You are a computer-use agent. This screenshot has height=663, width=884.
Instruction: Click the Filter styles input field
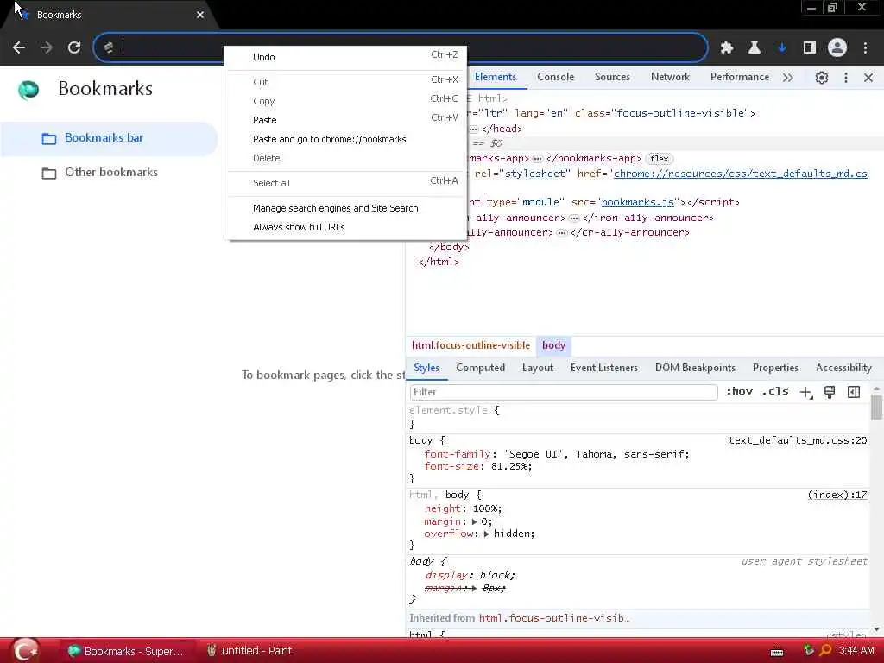(564, 392)
